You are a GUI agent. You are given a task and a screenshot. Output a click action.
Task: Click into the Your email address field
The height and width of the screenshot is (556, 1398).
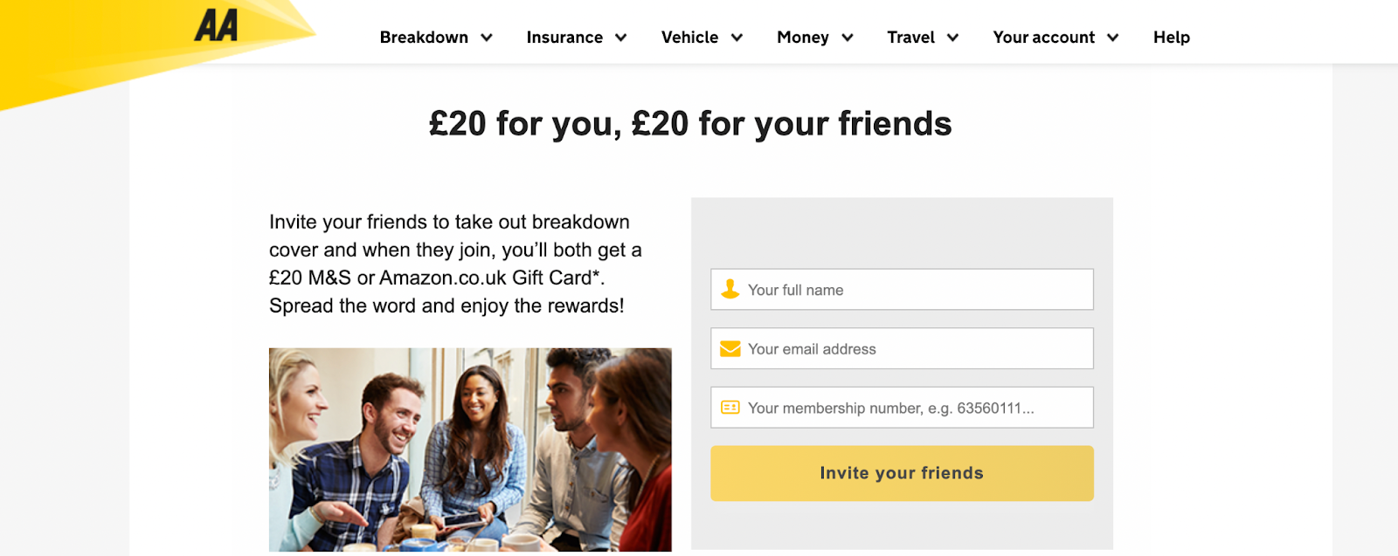tap(913, 349)
